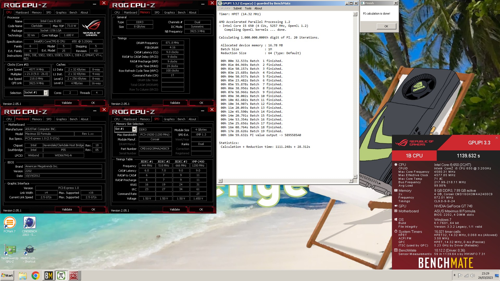
Task: Click GPUPI vertical scrollbar down arrow
Action: click(x=355, y=177)
